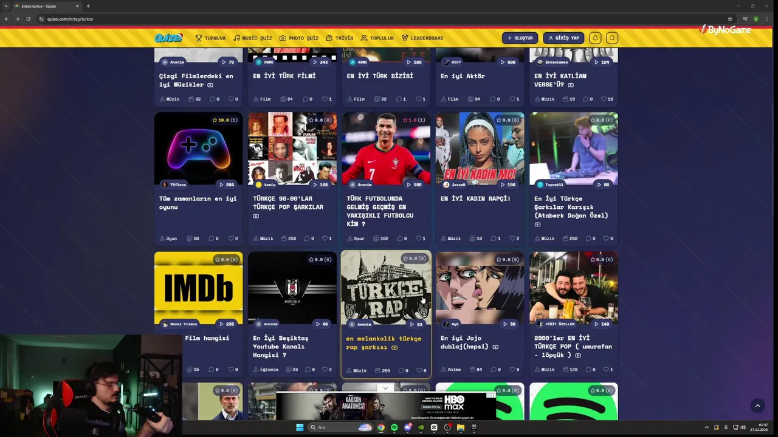Screen dimensions: 778x437
Task: Click like heart on Türkçe Rap card
Action: [421, 370]
